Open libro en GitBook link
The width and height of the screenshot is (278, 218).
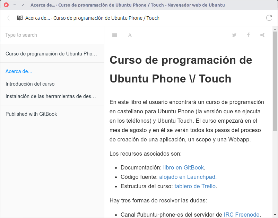tap(183, 167)
